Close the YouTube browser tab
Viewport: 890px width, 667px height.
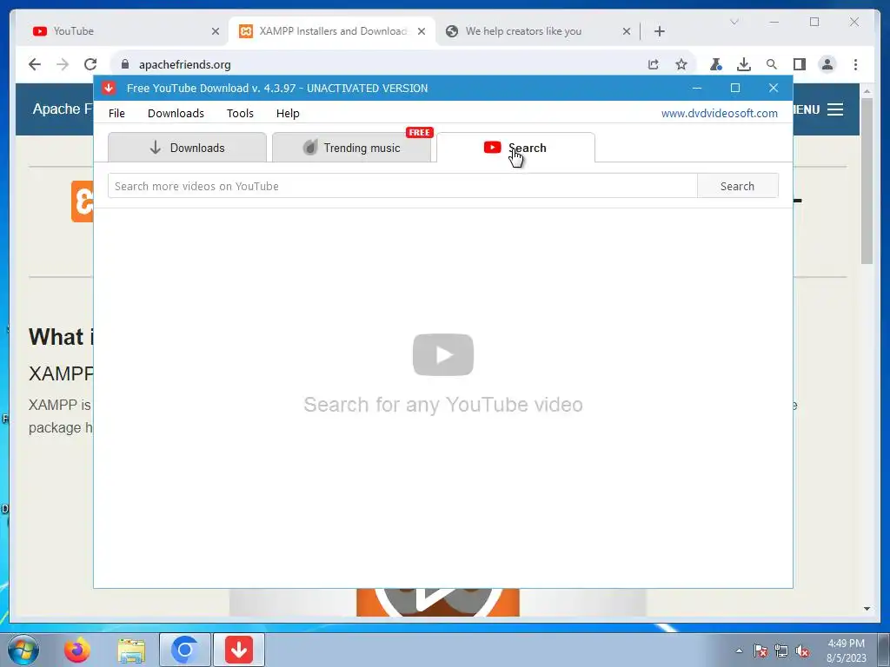pyautogui.click(x=216, y=31)
